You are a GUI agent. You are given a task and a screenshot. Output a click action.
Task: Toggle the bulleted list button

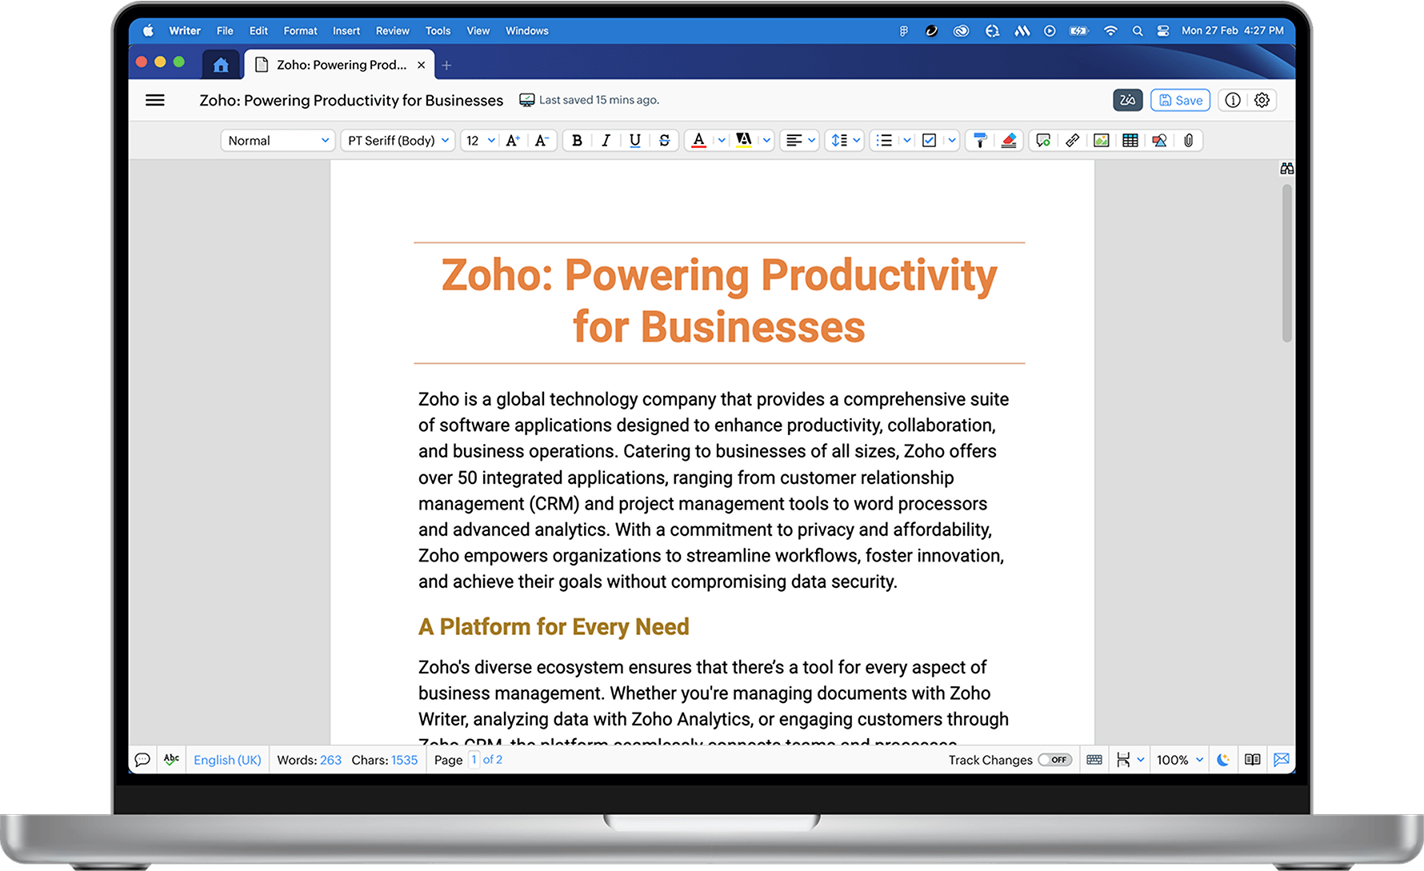[884, 141]
